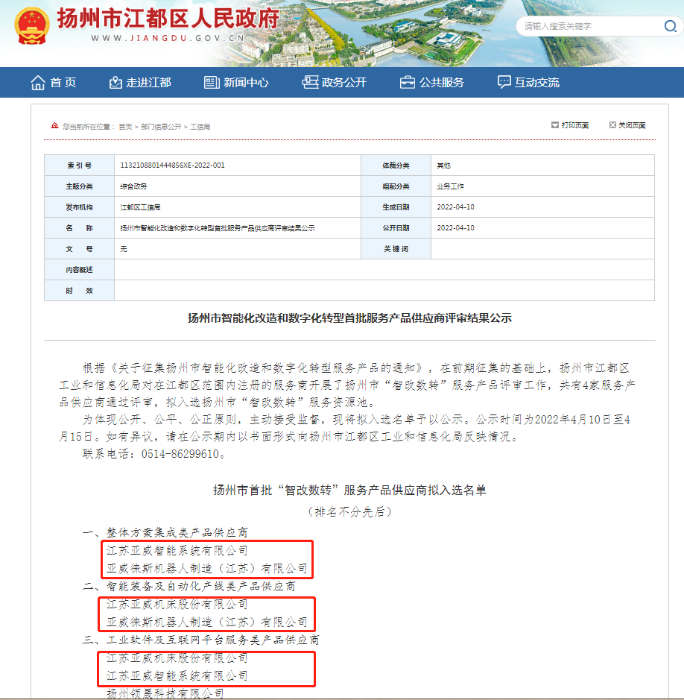684x700 pixels.
Task: Click the map icon beside 走进江都
Action: (115, 83)
